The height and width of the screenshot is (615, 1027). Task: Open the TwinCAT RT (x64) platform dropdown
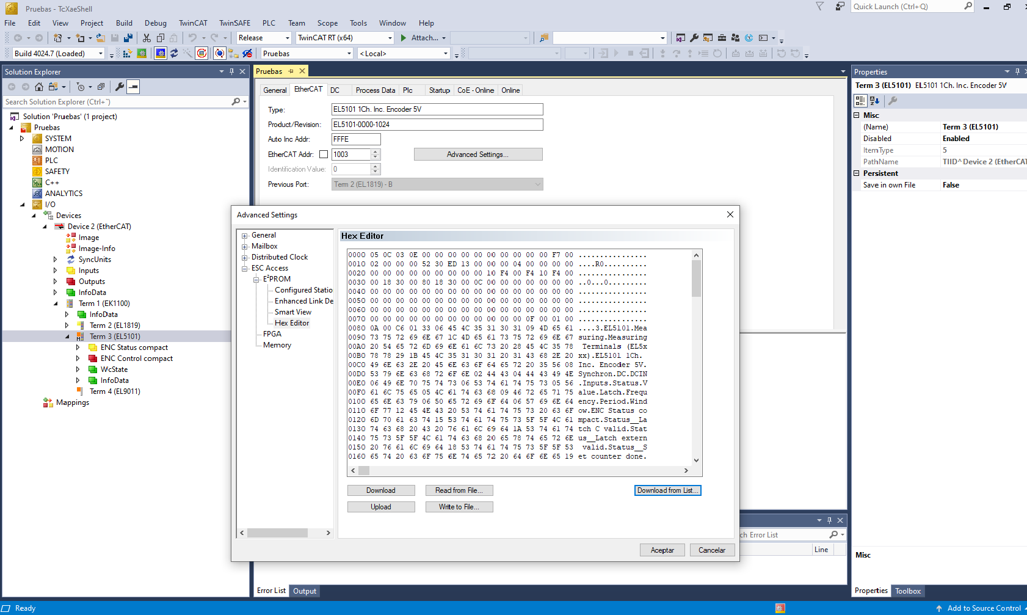(389, 38)
